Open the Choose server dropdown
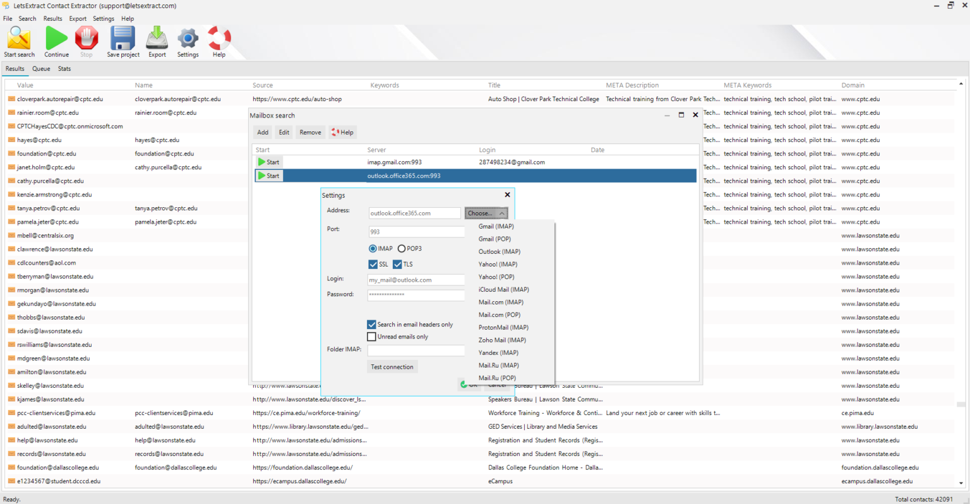 pos(486,213)
